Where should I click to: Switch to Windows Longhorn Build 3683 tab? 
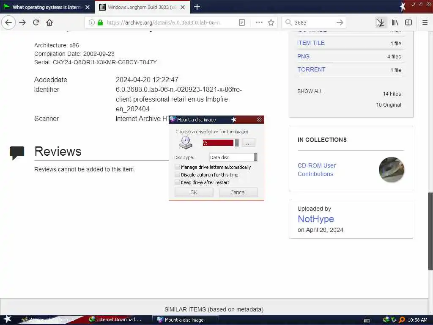(142, 7)
